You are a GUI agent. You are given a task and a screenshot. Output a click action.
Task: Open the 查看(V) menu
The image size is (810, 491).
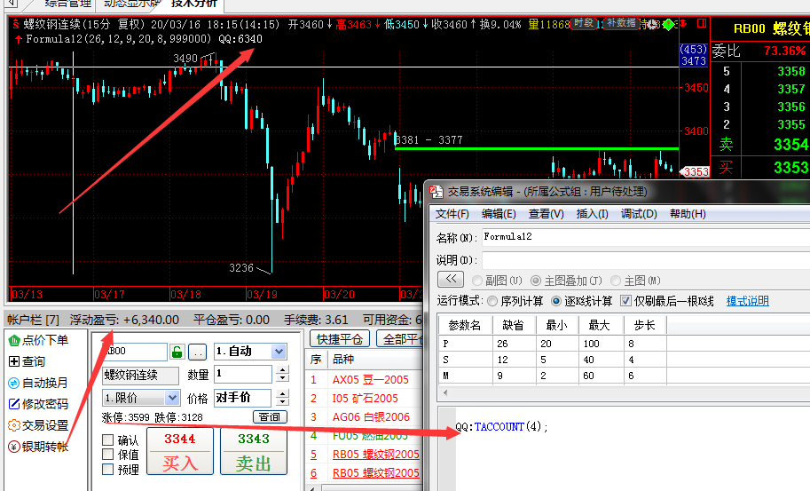coord(546,214)
